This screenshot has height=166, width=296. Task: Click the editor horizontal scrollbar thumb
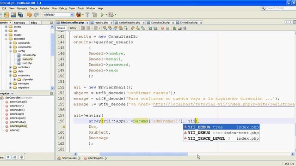(144, 154)
